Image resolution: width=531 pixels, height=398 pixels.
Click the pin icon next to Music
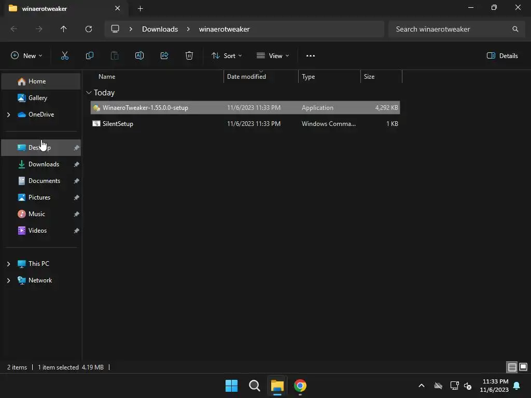click(x=77, y=214)
